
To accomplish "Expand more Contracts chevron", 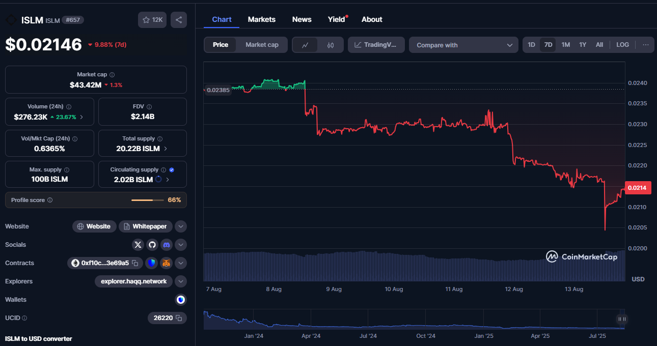I will coord(181,263).
